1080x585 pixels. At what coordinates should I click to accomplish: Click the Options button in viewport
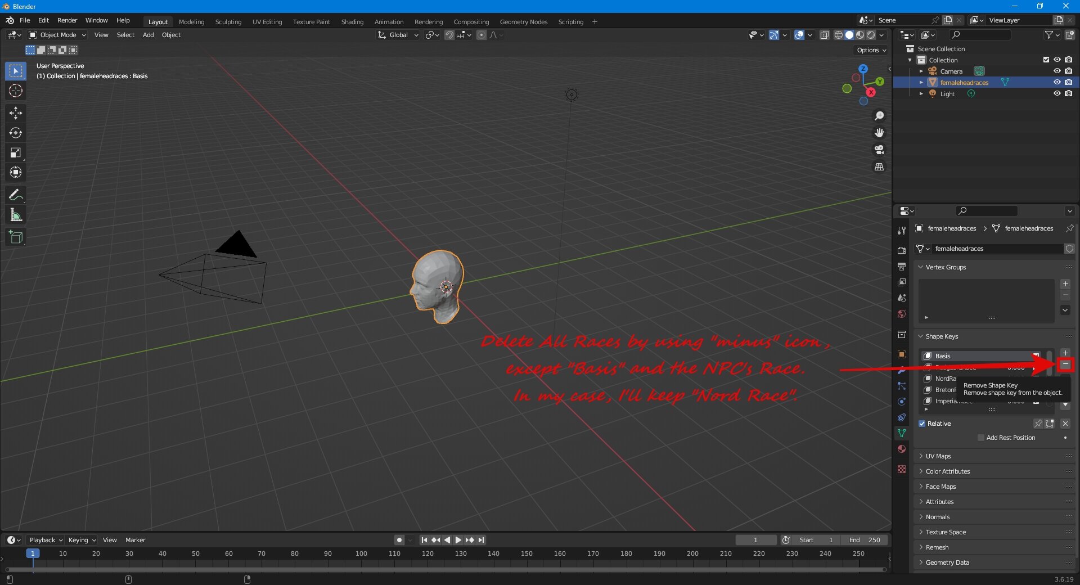(x=871, y=50)
